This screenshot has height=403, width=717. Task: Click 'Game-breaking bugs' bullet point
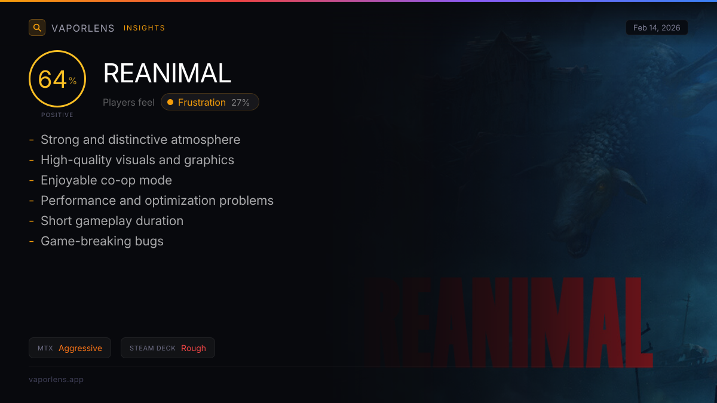pyautogui.click(x=102, y=241)
